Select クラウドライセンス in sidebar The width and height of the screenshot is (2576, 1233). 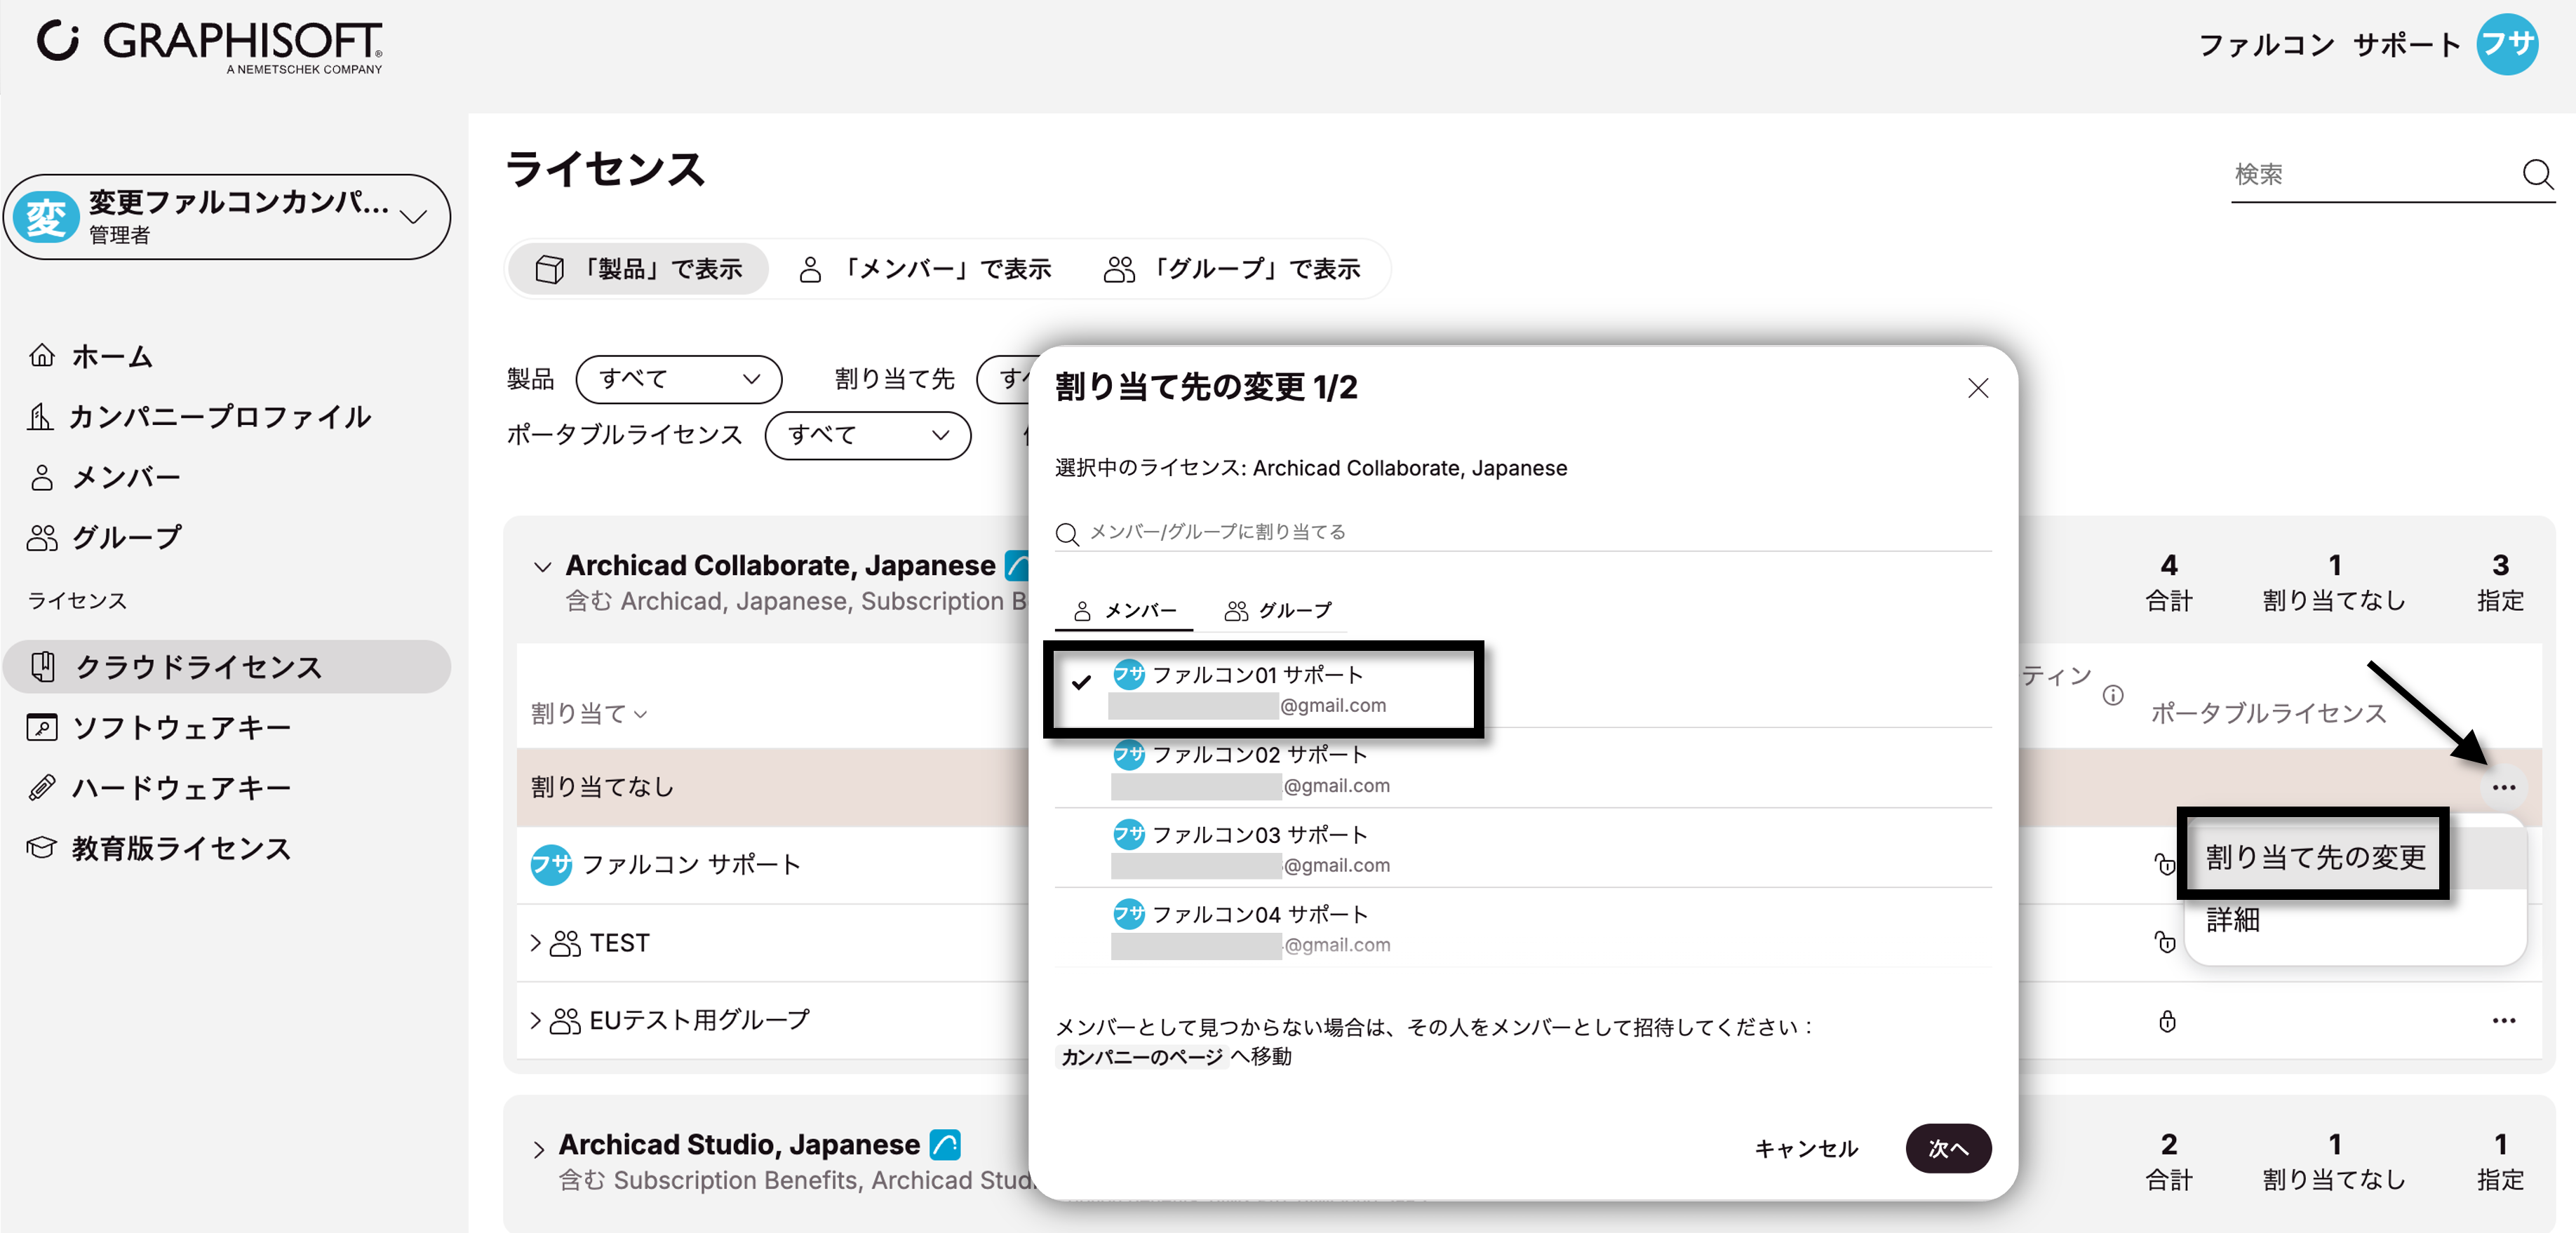point(227,666)
